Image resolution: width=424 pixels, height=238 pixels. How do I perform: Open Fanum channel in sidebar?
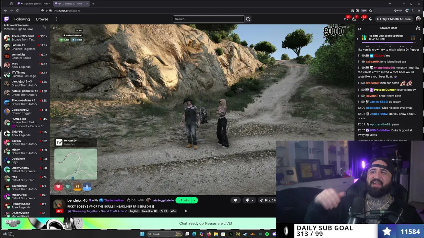(x=26, y=47)
